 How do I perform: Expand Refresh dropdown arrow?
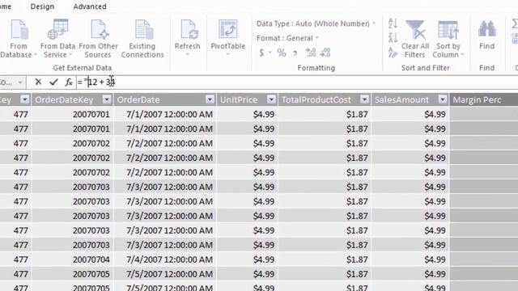187,54
